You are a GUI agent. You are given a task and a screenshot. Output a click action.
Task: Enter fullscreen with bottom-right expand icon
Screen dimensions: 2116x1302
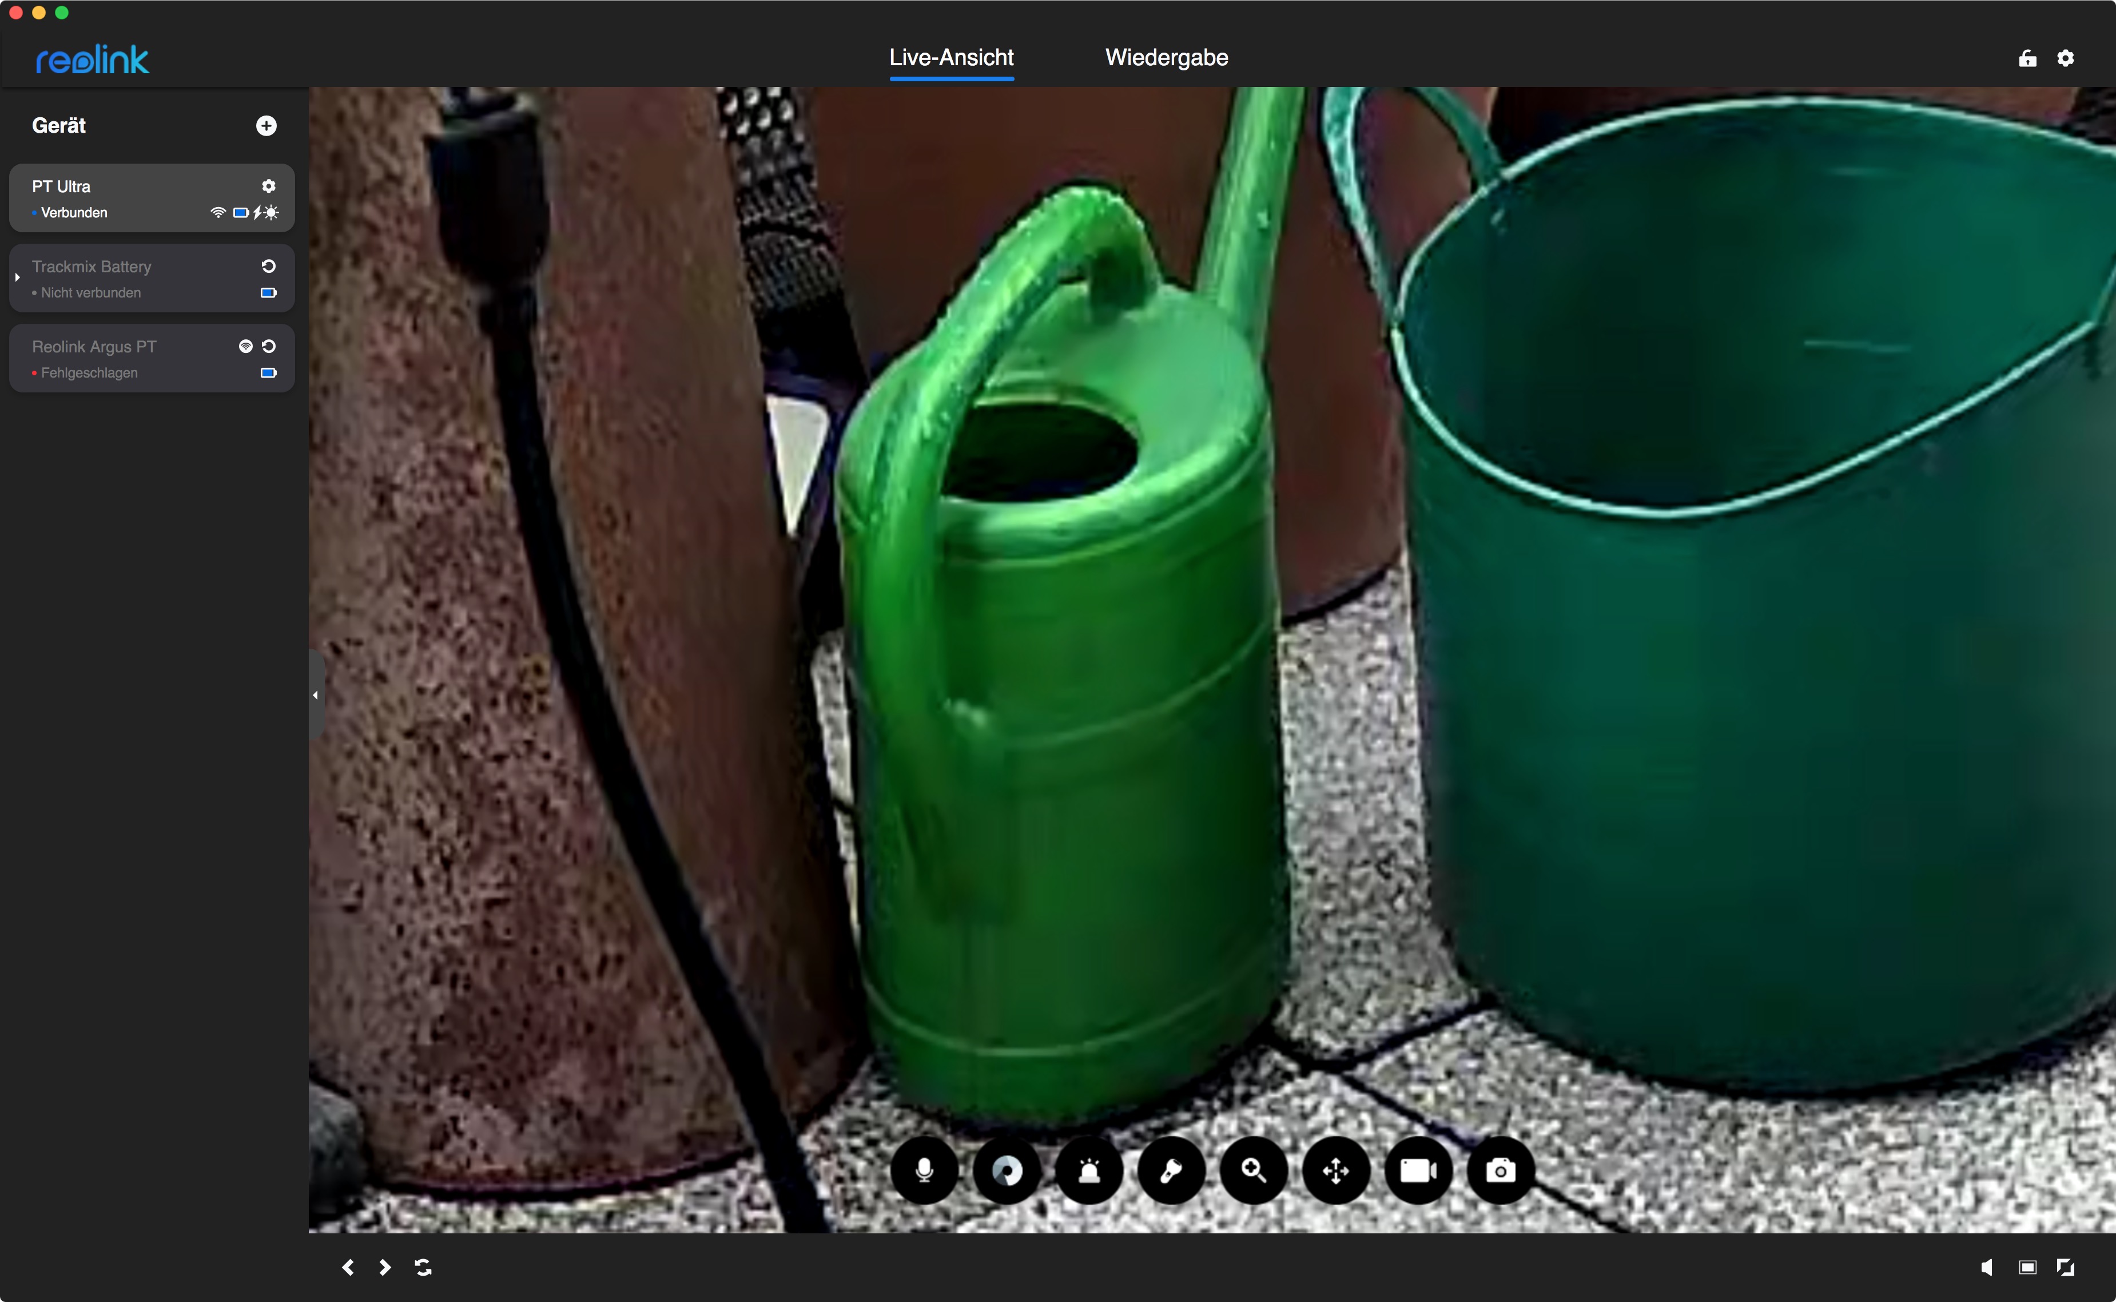pyautogui.click(x=2065, y=1267)
